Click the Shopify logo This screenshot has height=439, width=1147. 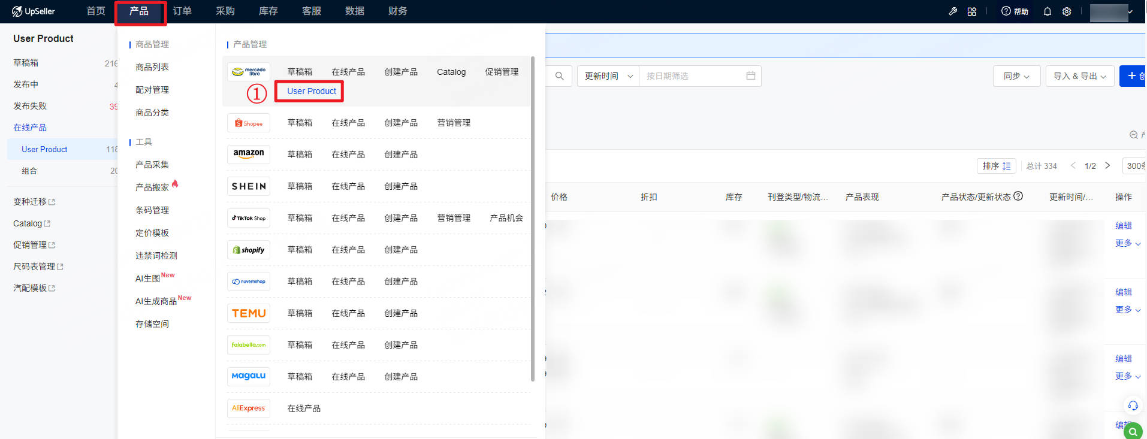pyautogui.click(x=249, y=250)
